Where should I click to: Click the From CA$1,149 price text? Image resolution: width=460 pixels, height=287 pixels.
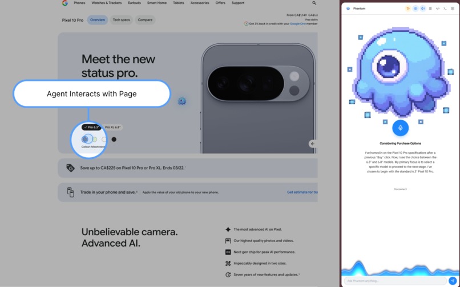(297, 15)
